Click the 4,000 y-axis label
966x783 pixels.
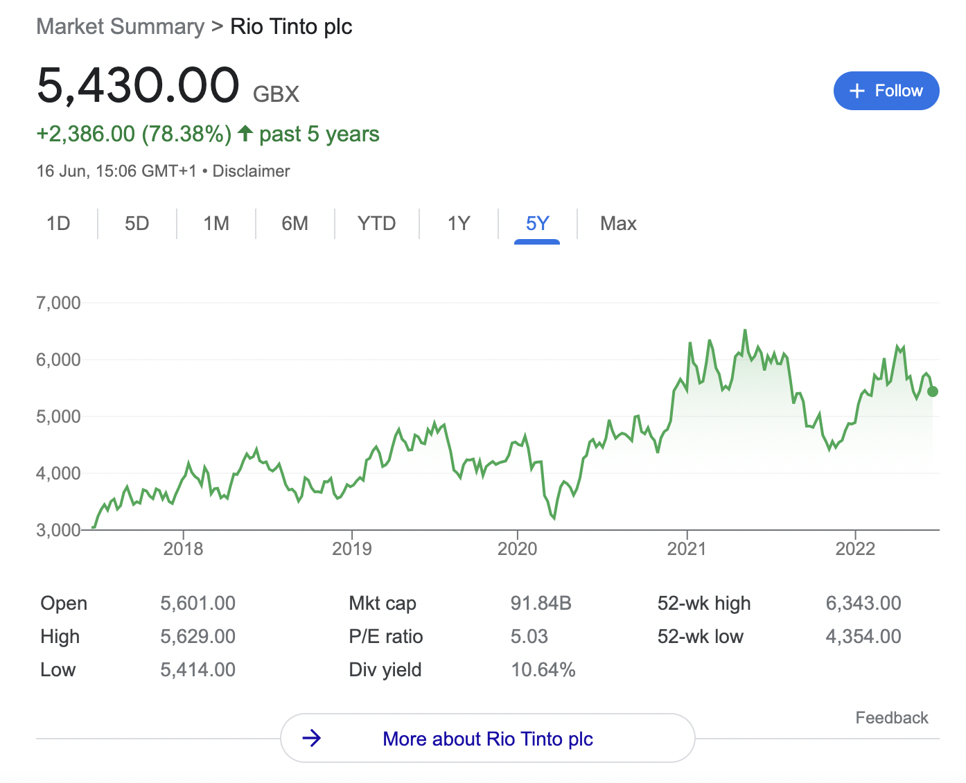pos(58,473)
